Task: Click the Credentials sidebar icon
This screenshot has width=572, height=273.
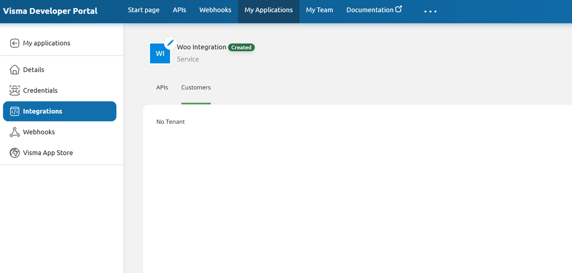Action: (x=14, y=90)
